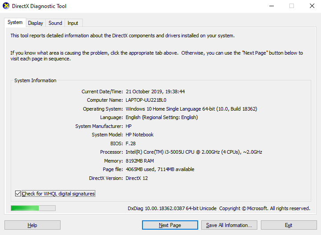The width and height of the screenshot is (321, 235).
Task: Click the Processor value Intel Core i3-5005U
Action: [194, 152]
